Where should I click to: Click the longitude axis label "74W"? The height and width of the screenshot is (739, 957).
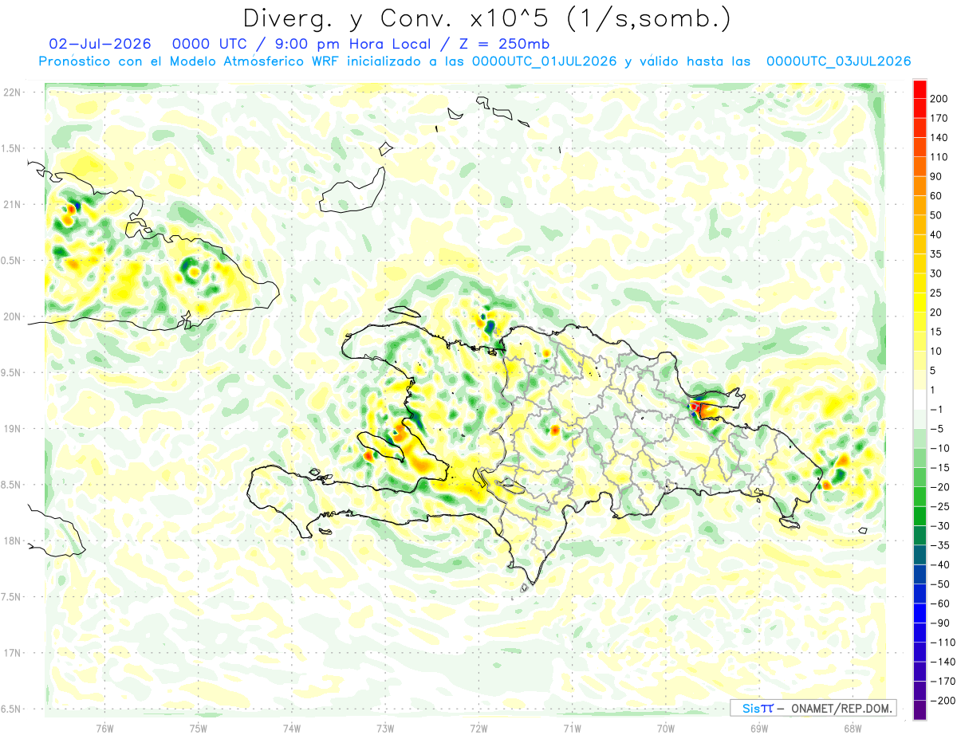[292, 727]
